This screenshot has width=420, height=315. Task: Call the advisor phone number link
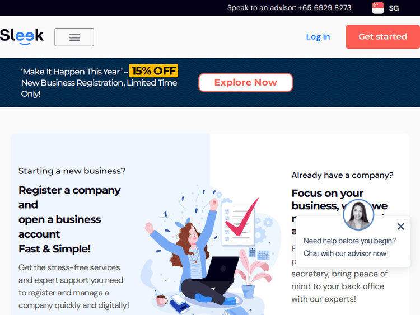point(324,7)
